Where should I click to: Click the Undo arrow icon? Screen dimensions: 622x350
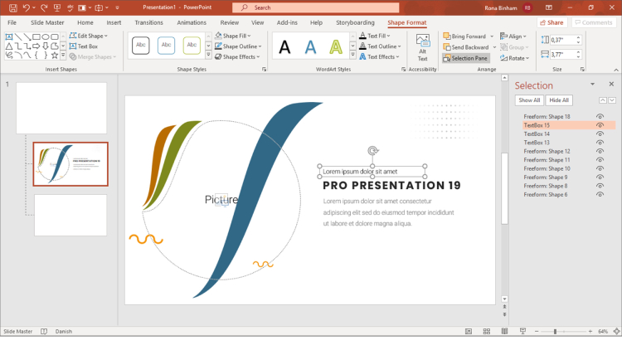(x=27, y=7)
